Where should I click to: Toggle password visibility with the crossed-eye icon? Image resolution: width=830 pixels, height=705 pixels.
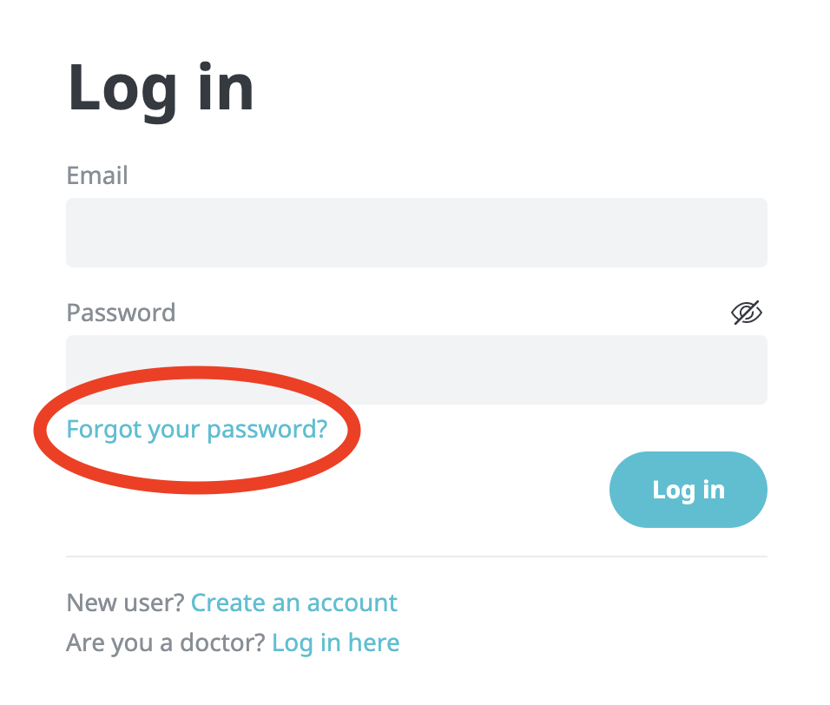(747, 313)
